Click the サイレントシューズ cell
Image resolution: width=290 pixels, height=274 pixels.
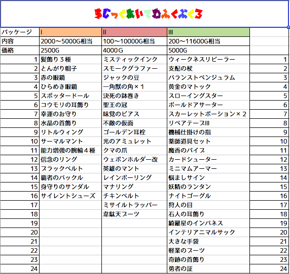click(x=70, y=196)
